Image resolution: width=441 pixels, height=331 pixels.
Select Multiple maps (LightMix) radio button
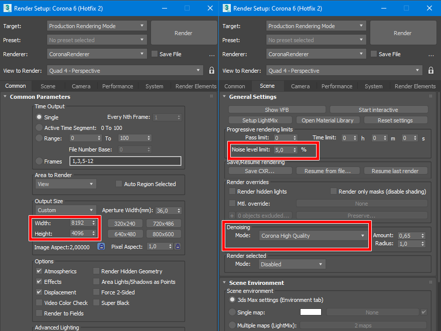coord(232,325)
